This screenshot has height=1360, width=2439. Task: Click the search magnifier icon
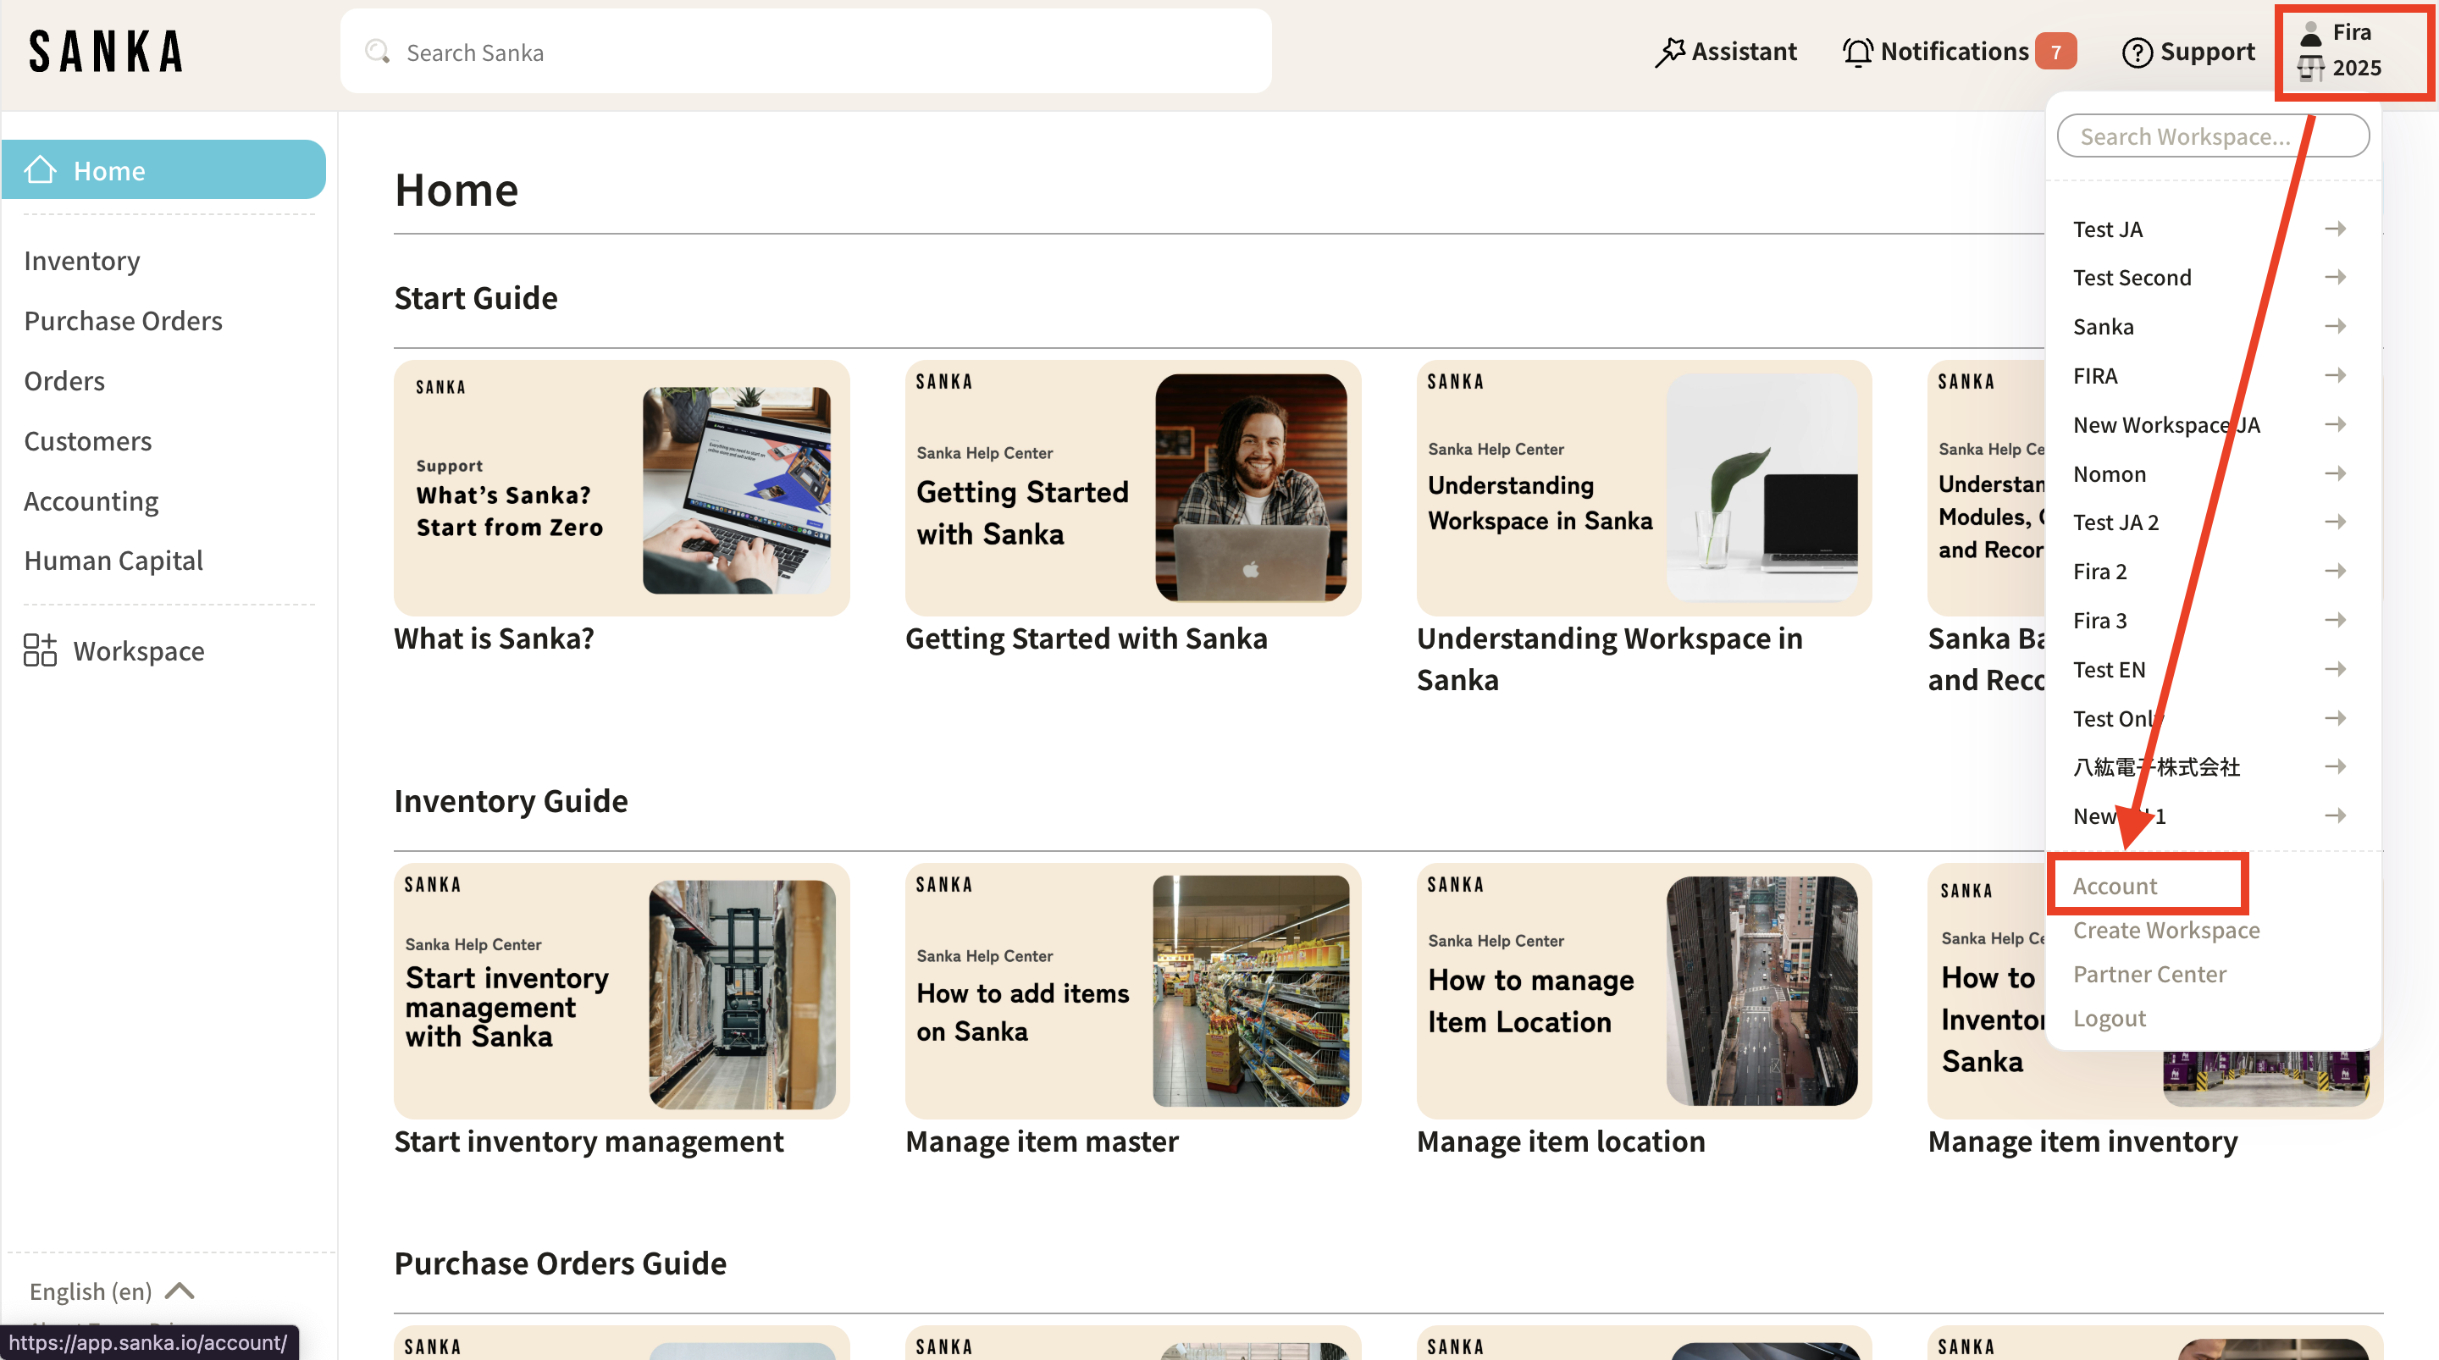click(378, 51)
